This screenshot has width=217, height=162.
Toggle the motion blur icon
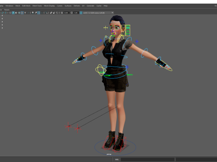click(36, 13)
